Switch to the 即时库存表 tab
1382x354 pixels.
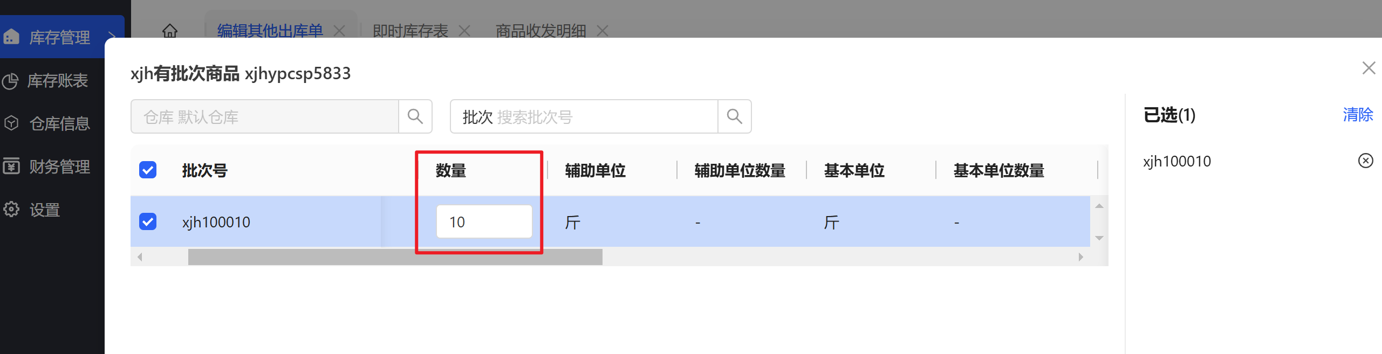coord(411,31)
